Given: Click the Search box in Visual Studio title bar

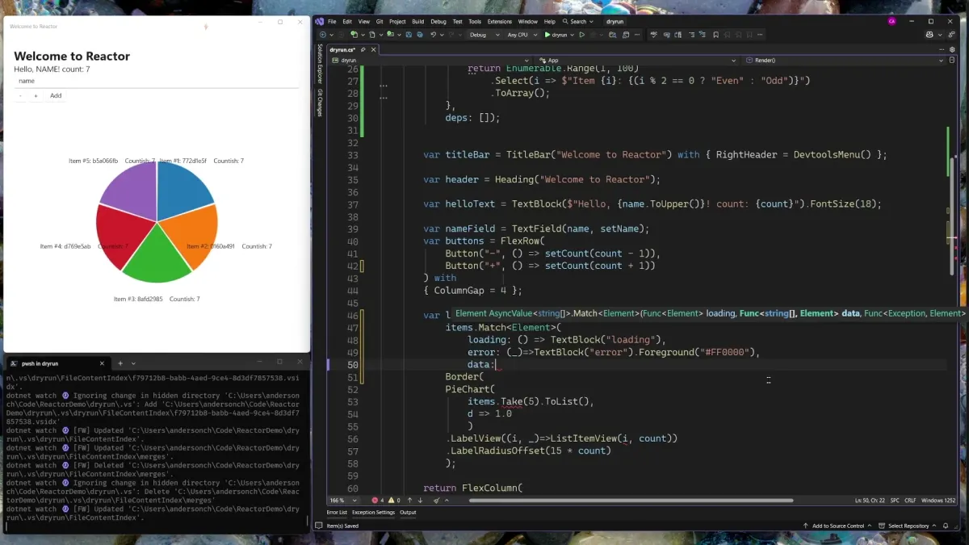Looking at the screenshot, I should [x=578, y=22].
